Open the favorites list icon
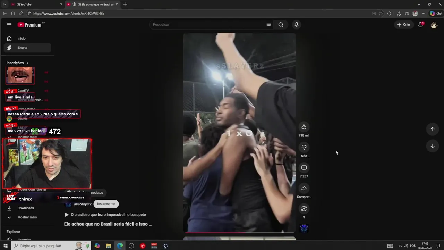 click(407, 14)
